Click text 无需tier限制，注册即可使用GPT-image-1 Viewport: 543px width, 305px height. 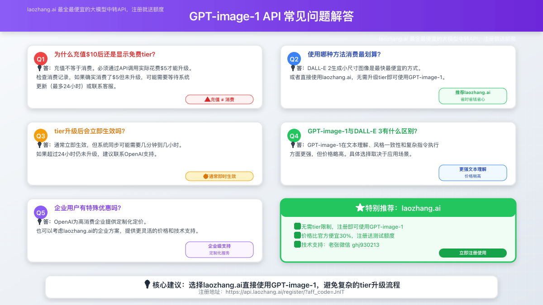pyautogui.click(x=352, y=227)
